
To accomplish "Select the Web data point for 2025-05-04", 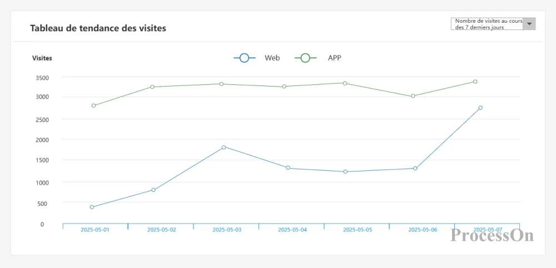I will point(288,168).
